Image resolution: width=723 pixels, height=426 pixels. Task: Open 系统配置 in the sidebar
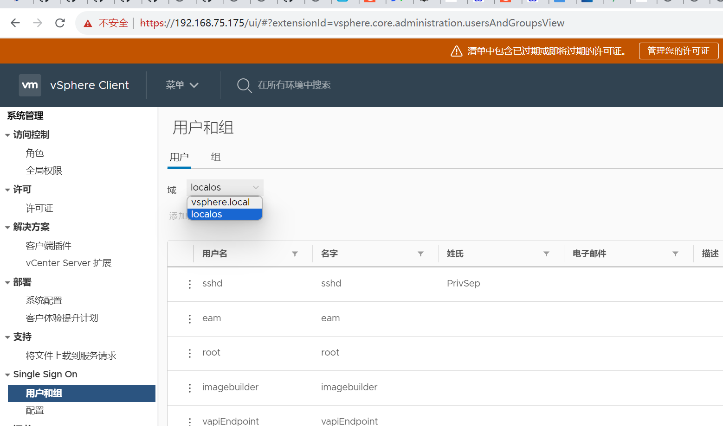pos(44,300)
